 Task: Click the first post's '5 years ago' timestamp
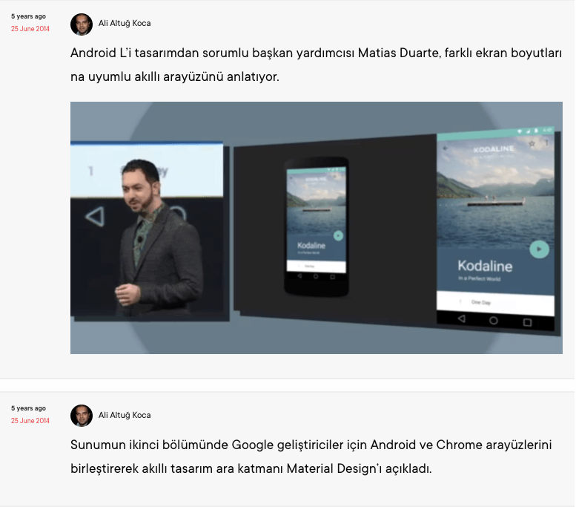click(x=28, y=16)
